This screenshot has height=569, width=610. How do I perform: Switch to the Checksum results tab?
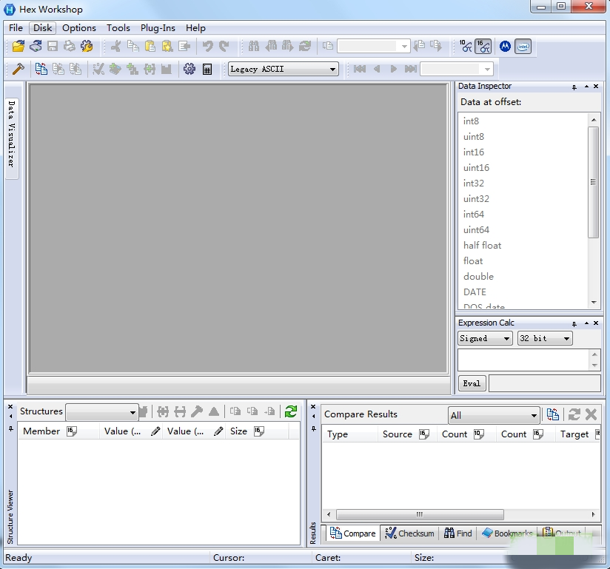coord(409,533)
